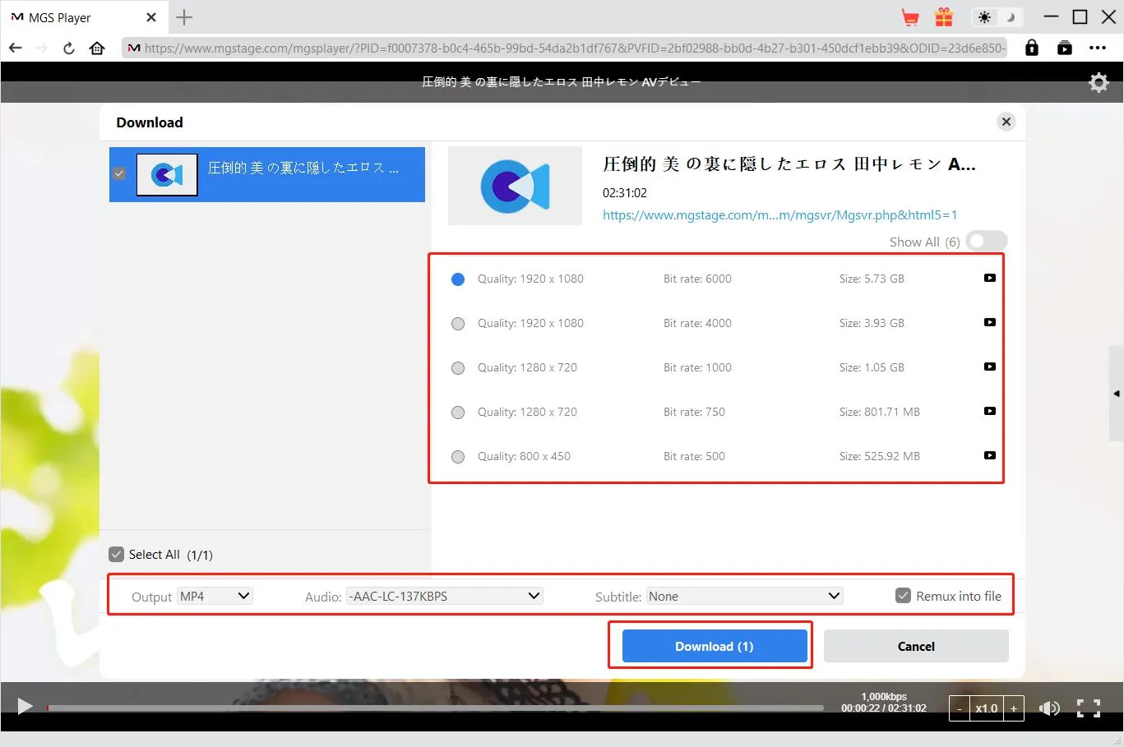Play the video with play button
Screen dimensions: 1124x747
pos(25,707)
